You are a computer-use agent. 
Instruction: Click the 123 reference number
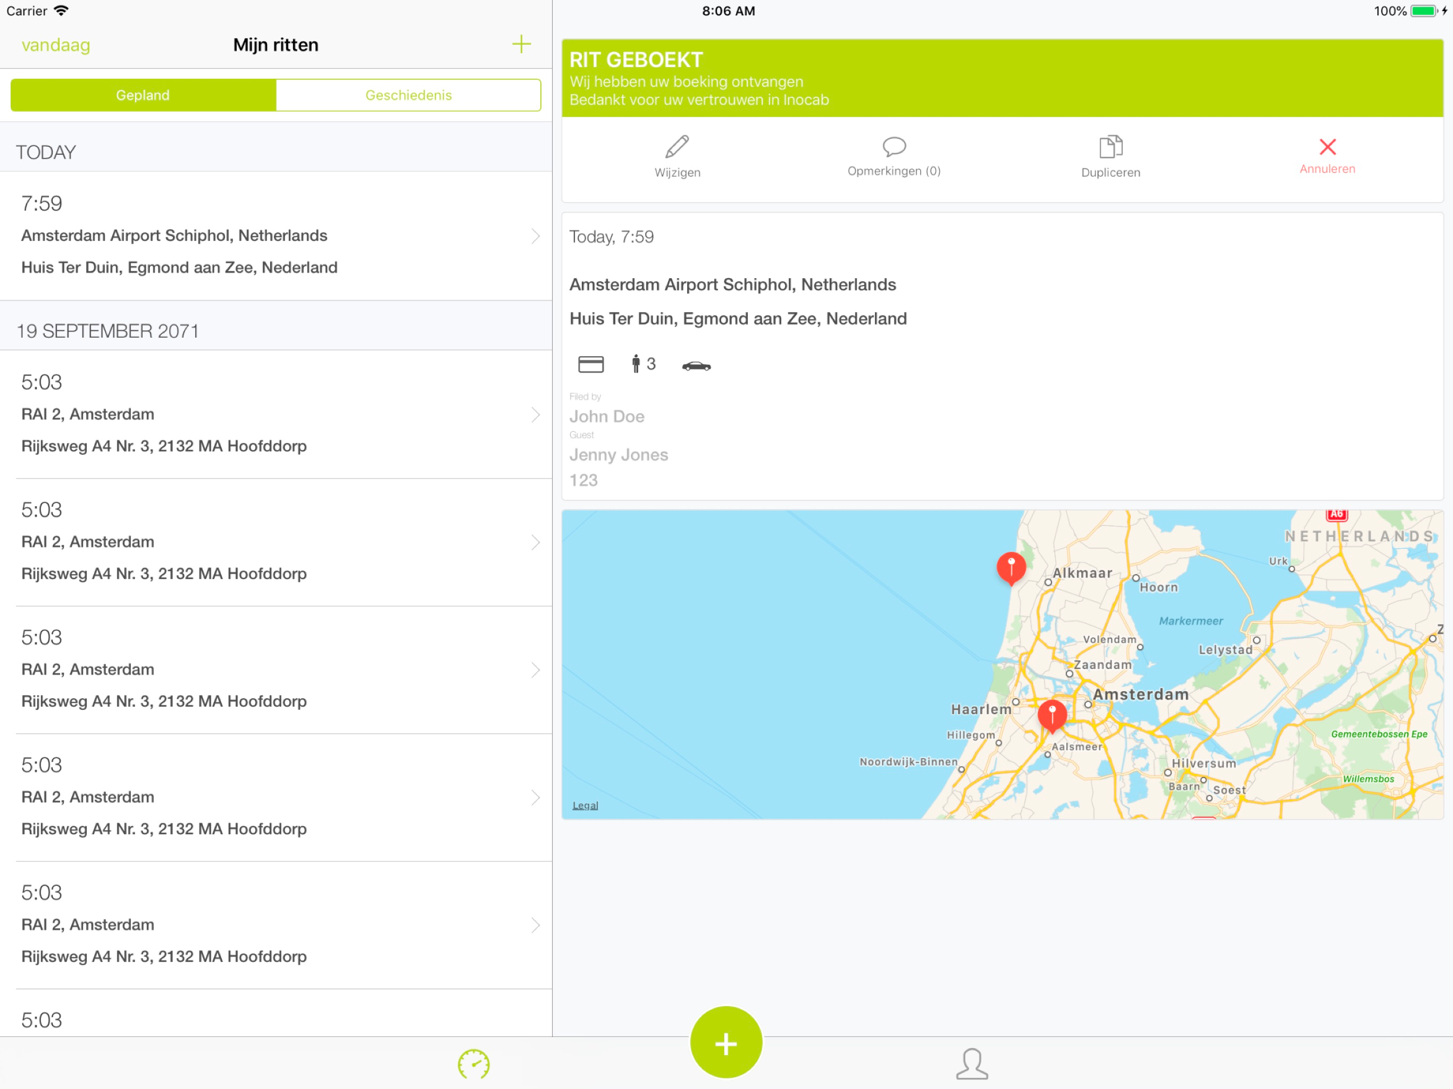(583, 480)
